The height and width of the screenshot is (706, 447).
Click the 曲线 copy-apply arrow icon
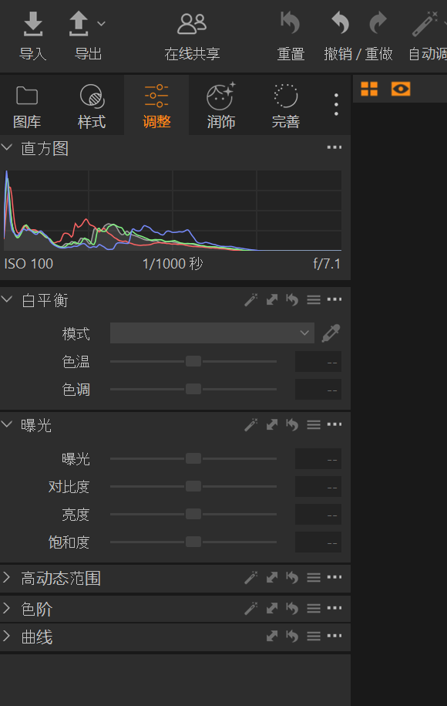coord(272,637)
